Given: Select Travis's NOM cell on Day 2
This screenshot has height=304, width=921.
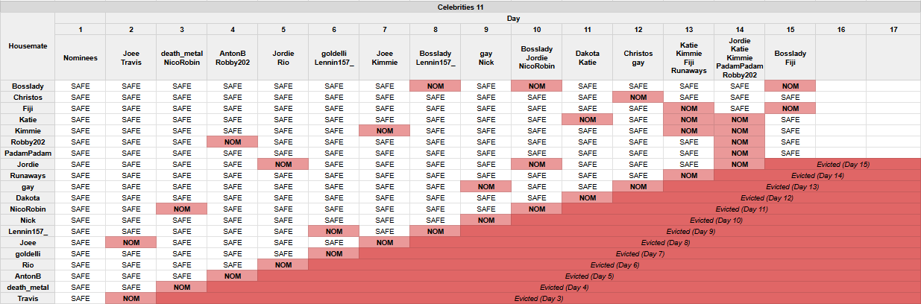Looking at the screenshot, I should click(x=131, y=298).
